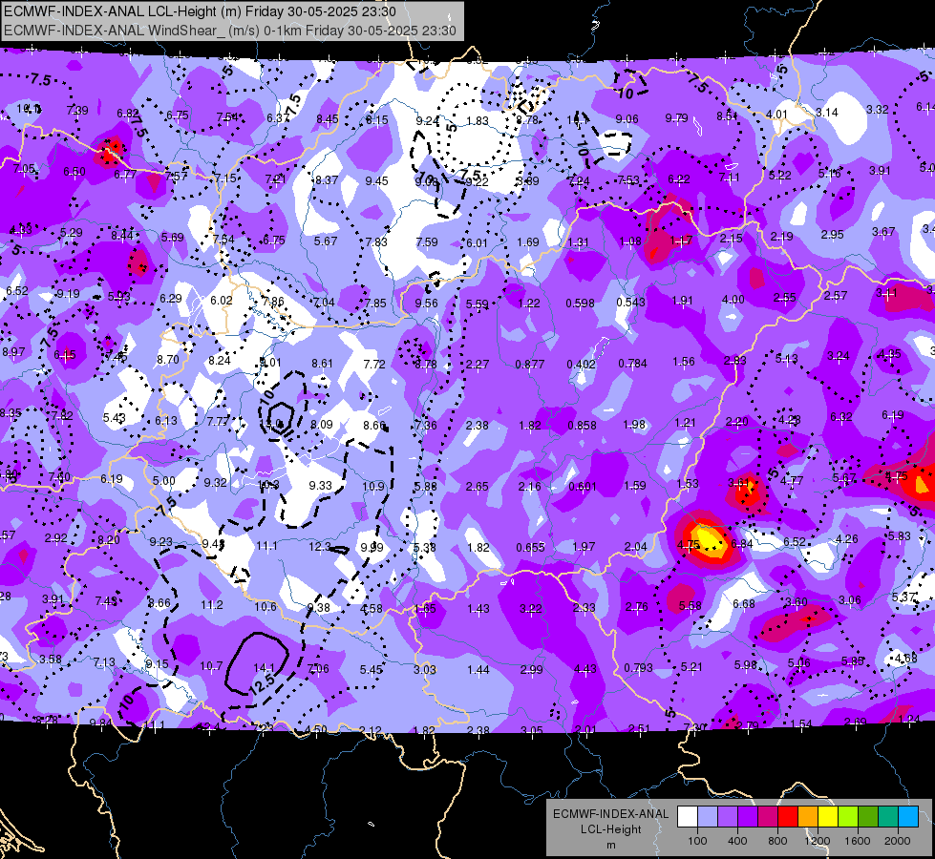This screenshot has width=935, height=859.
Task: Click the blue legend swatch after 2000
Action: [908, 817]
